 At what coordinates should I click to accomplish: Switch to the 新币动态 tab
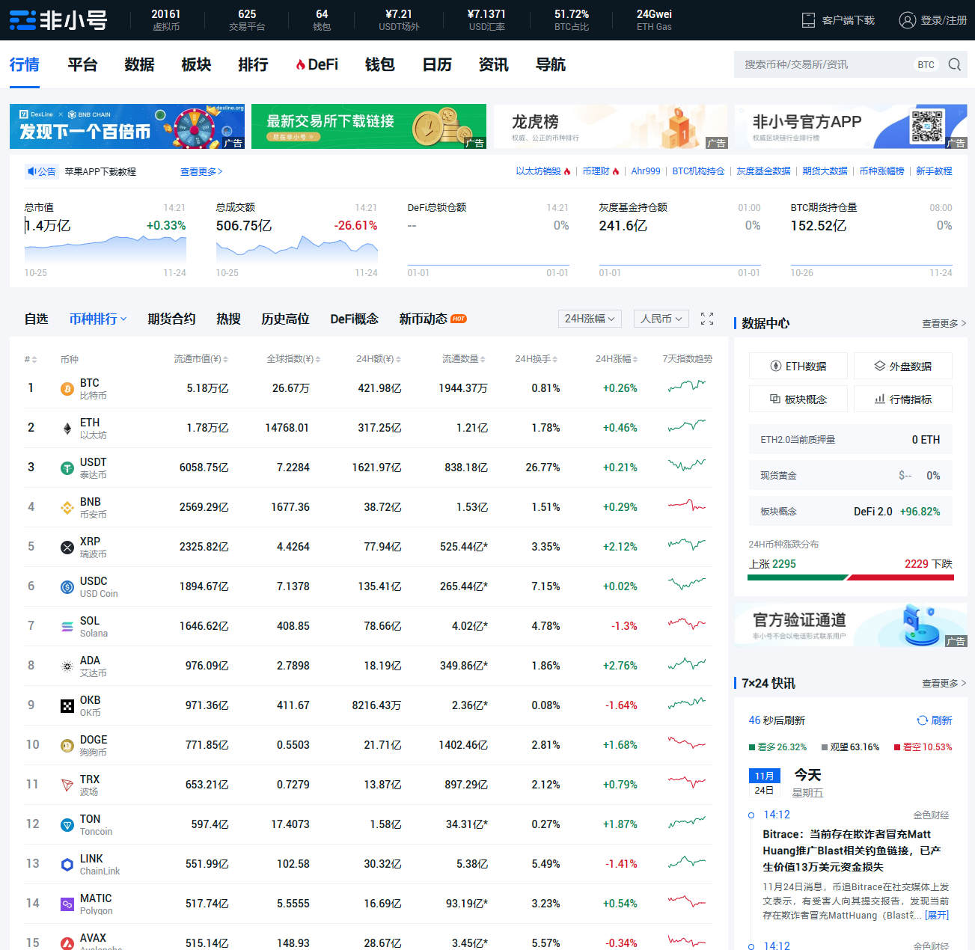pyautogui.click(x=433, y=319)
